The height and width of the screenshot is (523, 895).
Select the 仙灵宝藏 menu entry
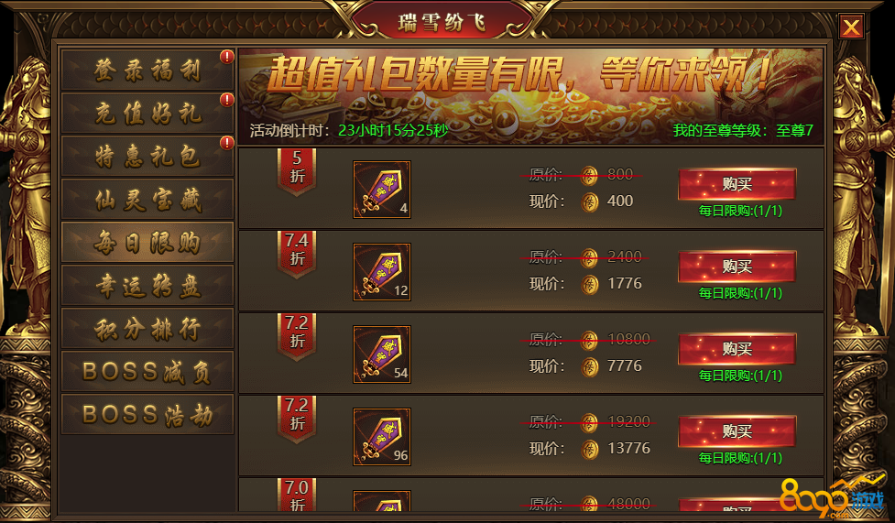coord(147,200)
